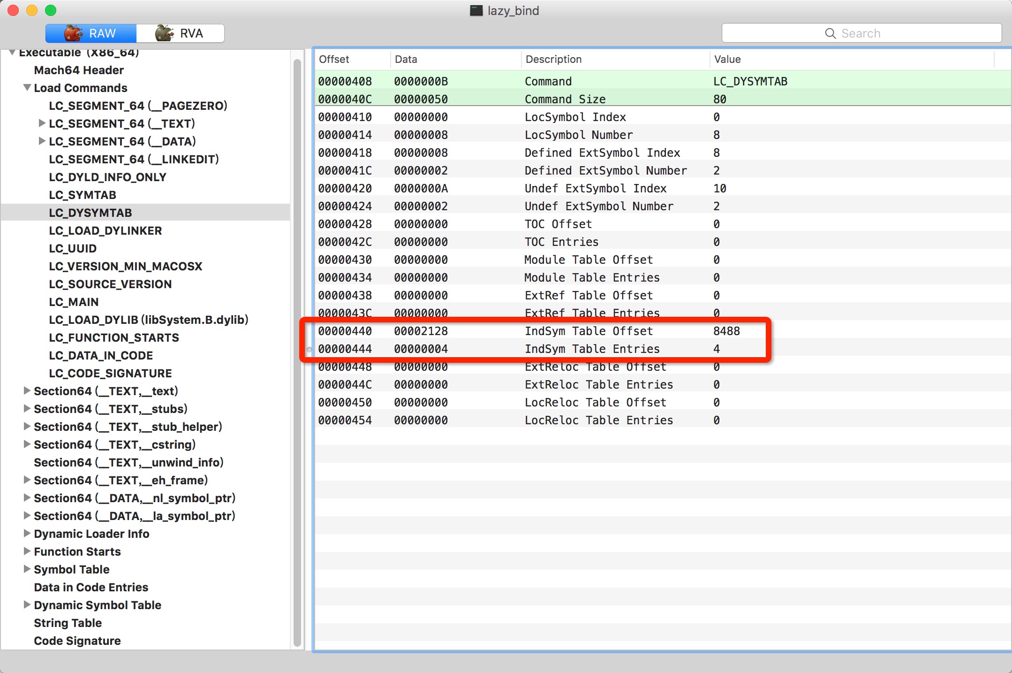This screenshot has width=1012, height=673.
Task: Click the sidebar vertical scrollbar
Action: click(x=297, y=352)
